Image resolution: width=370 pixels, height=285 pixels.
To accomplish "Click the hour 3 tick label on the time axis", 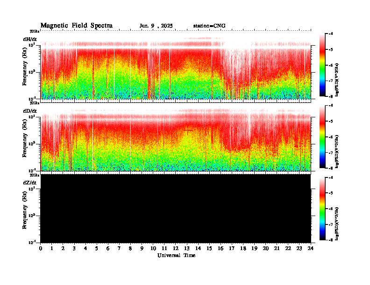I will pos(74,249).
